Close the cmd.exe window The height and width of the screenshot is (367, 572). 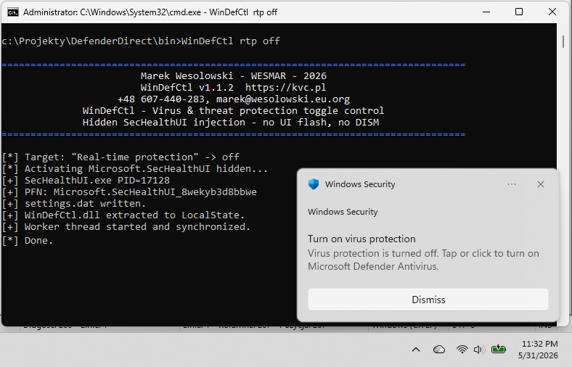[x=552, y=12]
